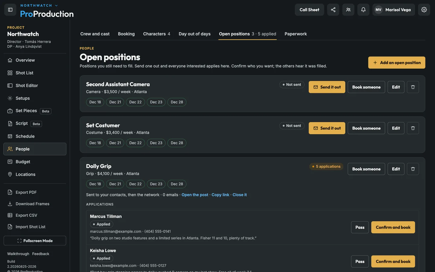Close the Dolly Grip posting

pyautogui.click(x=240, y=195)
